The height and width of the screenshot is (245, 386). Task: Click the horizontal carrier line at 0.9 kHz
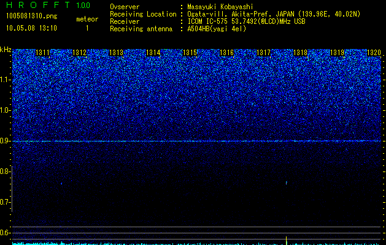tap(196, 141)
